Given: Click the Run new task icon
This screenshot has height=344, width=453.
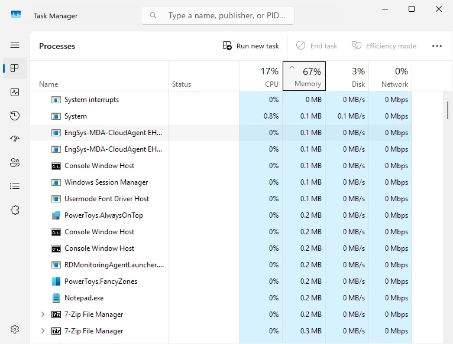Looking at the screenshot, I should [227, 45].
